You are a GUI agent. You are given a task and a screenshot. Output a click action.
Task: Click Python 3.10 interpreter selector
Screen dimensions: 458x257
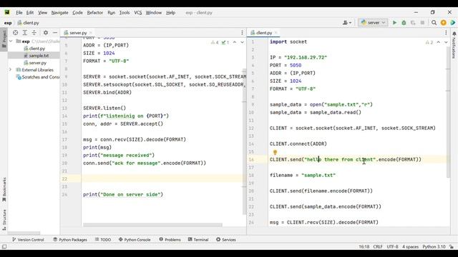coord(434,246)
